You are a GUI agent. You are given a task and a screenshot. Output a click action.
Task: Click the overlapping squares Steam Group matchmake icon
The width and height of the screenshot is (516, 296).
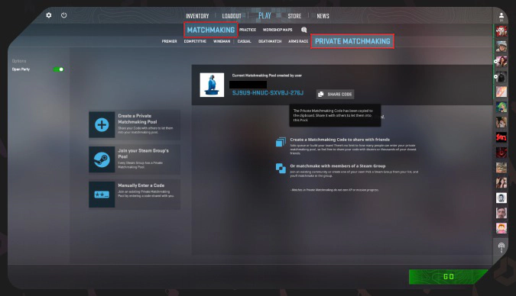[x=281, y=168]
